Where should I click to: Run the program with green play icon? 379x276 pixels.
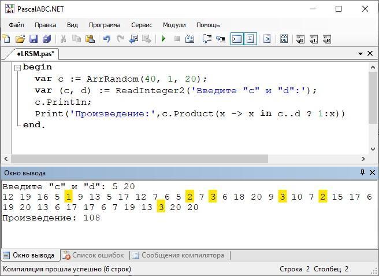164,39
